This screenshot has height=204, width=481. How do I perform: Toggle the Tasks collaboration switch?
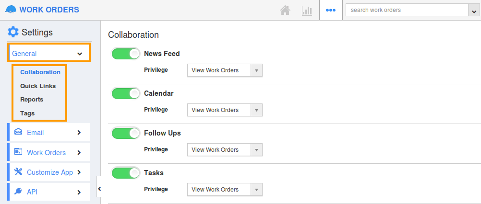(x=126, y=173)
